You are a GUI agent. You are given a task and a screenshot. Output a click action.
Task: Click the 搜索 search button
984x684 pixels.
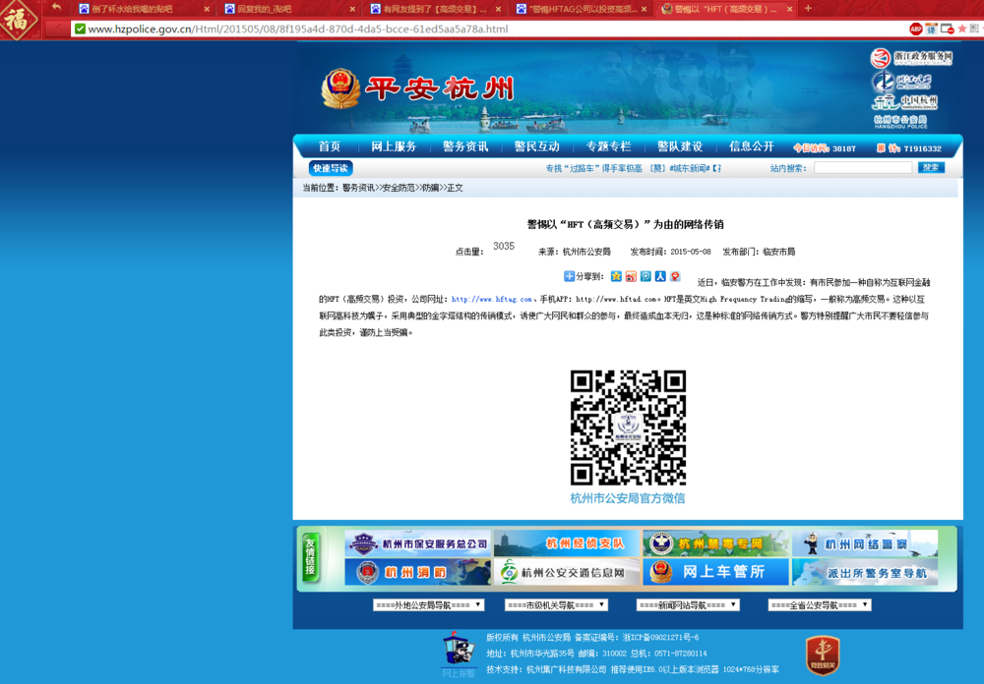pyautogui.click(x=930, y=167)
